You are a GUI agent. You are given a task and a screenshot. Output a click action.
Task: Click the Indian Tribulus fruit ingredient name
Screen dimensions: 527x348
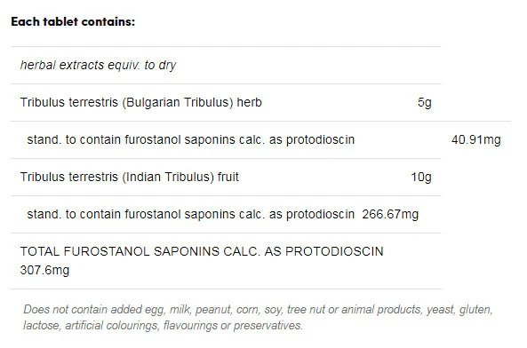pos(130,177)
